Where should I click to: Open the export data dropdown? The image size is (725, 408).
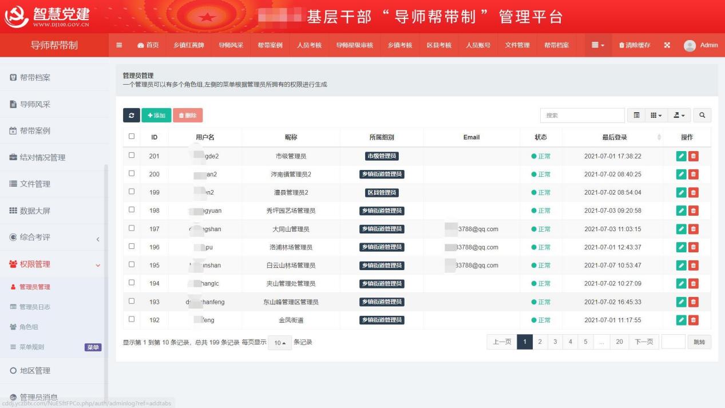pyautogui.click(x=679, y=116)
